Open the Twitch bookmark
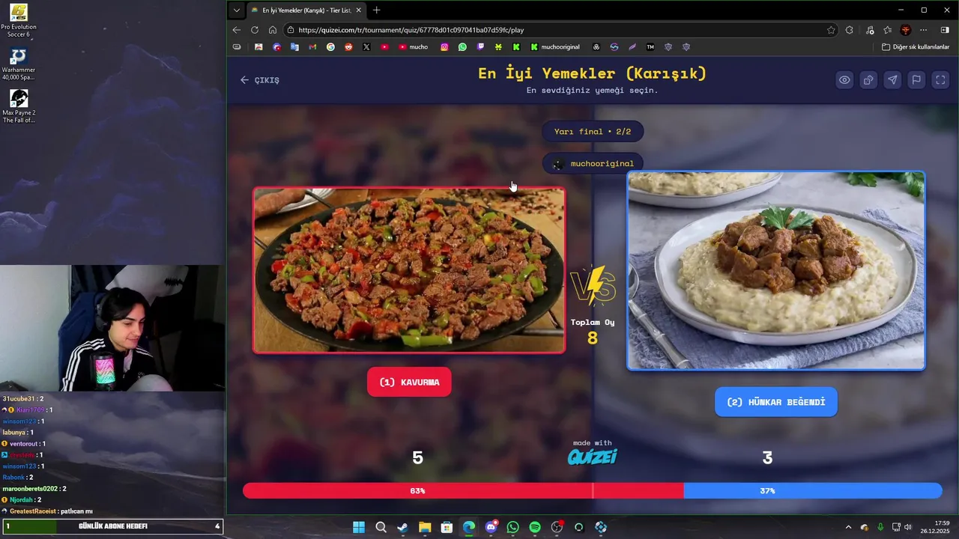959x539 pixels. coord(480,47)
